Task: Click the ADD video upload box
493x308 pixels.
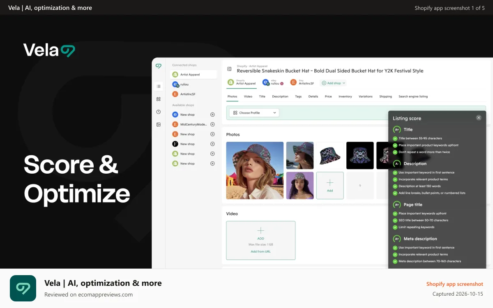Action: [x=261, y=240]
